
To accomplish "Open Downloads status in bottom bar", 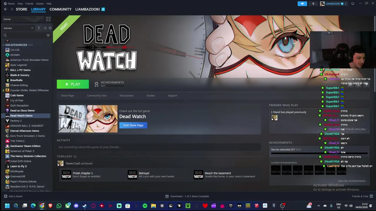I will point(187,196).
